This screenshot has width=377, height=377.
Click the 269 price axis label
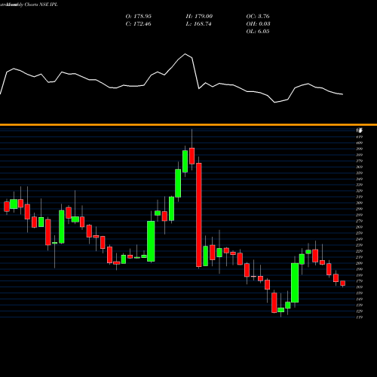360,227
